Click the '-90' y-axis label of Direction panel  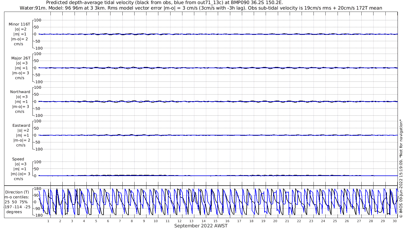click(x=37, y=209)
